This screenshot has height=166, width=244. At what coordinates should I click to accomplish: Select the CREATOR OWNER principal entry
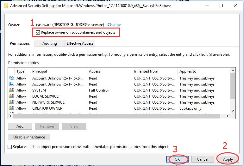(47, 108)
